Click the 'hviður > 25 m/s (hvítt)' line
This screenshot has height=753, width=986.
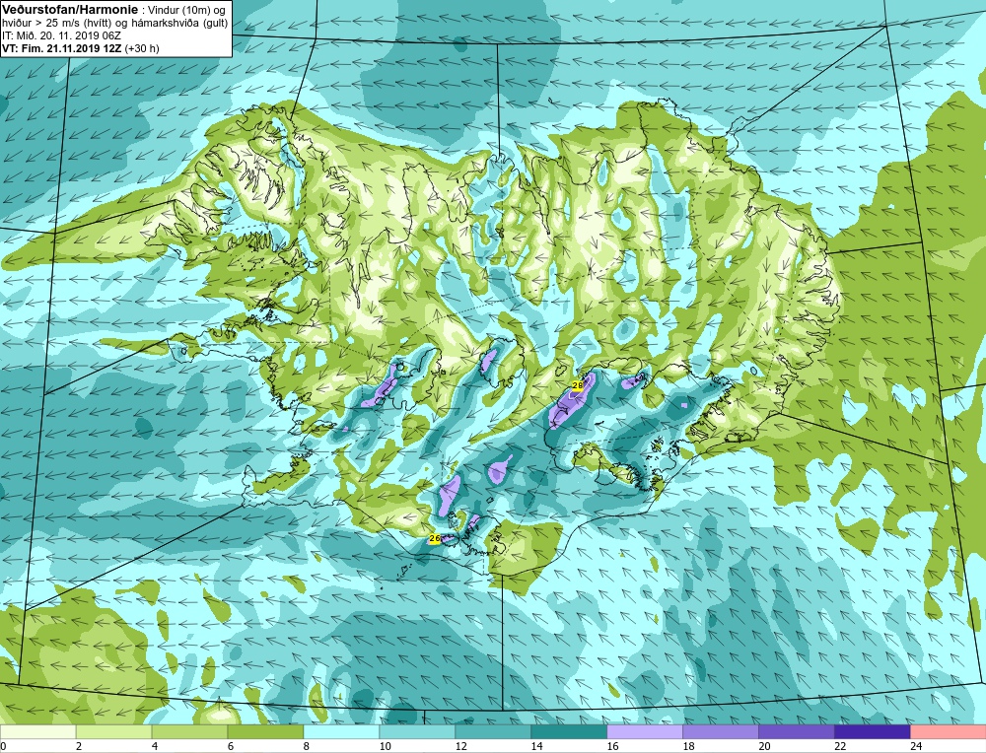pos(115,24)
